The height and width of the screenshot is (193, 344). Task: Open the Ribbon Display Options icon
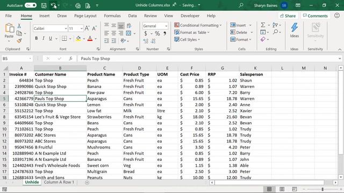(298, 5)
